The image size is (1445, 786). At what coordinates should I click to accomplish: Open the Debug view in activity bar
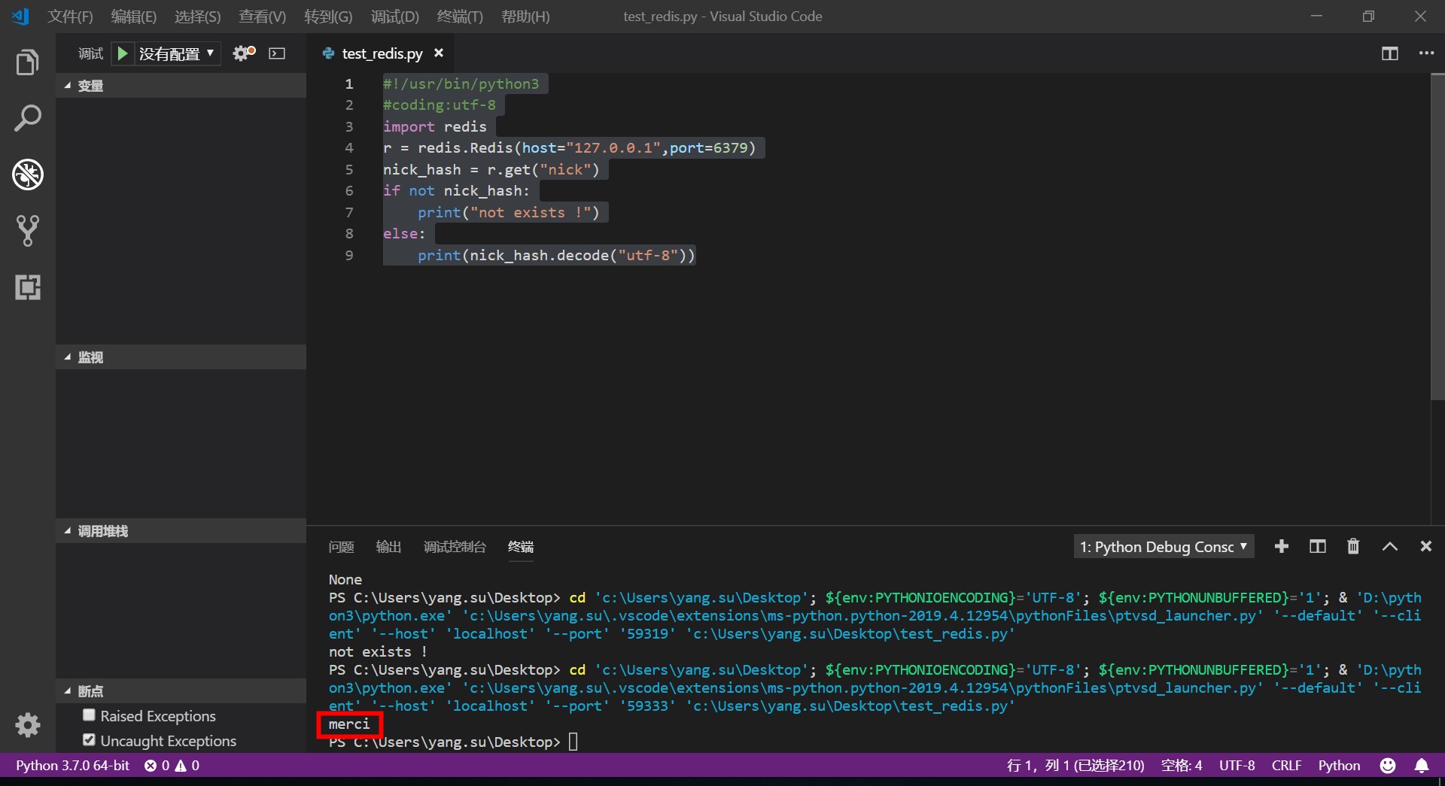28,174
